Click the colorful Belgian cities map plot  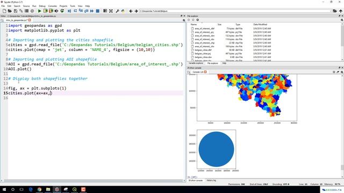[247, 98]
